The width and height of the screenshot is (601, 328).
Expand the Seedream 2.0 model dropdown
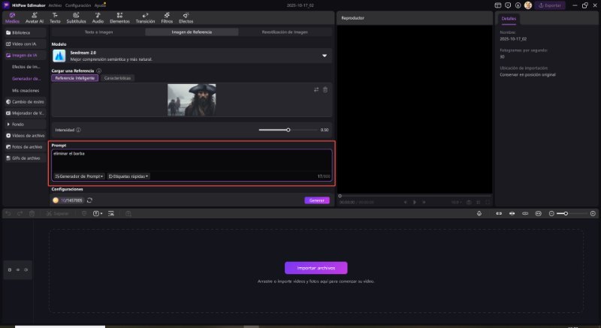coord(325,56)
